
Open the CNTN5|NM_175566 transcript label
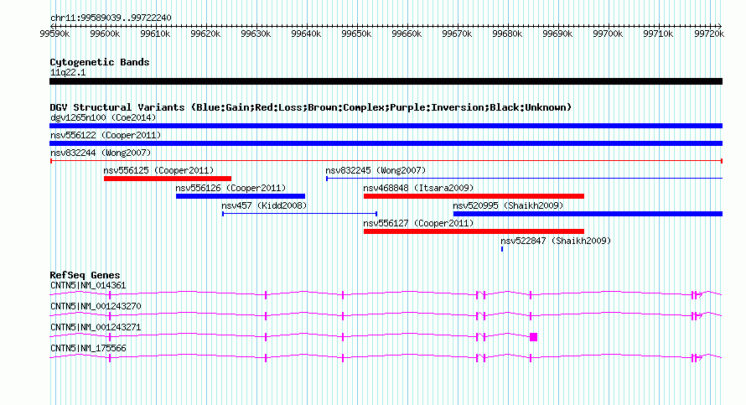(88, 348)
